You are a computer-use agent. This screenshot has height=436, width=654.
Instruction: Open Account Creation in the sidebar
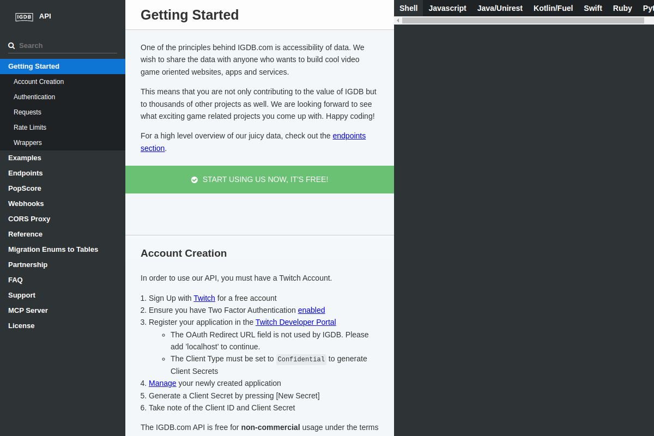tap(63, 82)
